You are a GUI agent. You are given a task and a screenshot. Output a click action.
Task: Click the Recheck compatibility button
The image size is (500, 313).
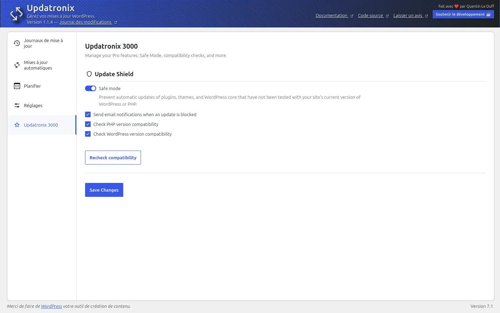(113, 158)
